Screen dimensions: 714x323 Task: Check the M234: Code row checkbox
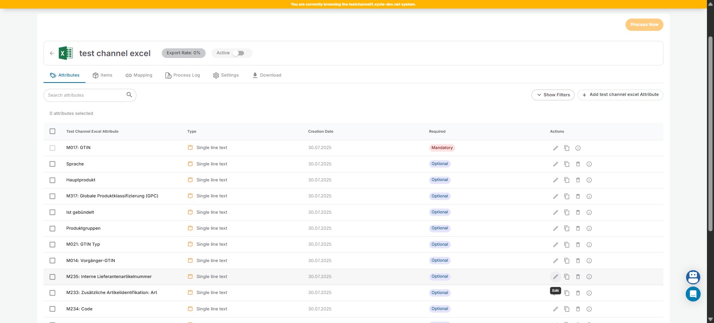pyautogui.click(x=52, y=309)
